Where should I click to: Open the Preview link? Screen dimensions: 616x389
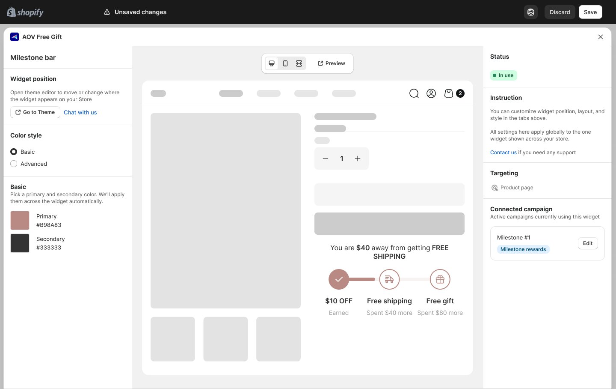331,63
